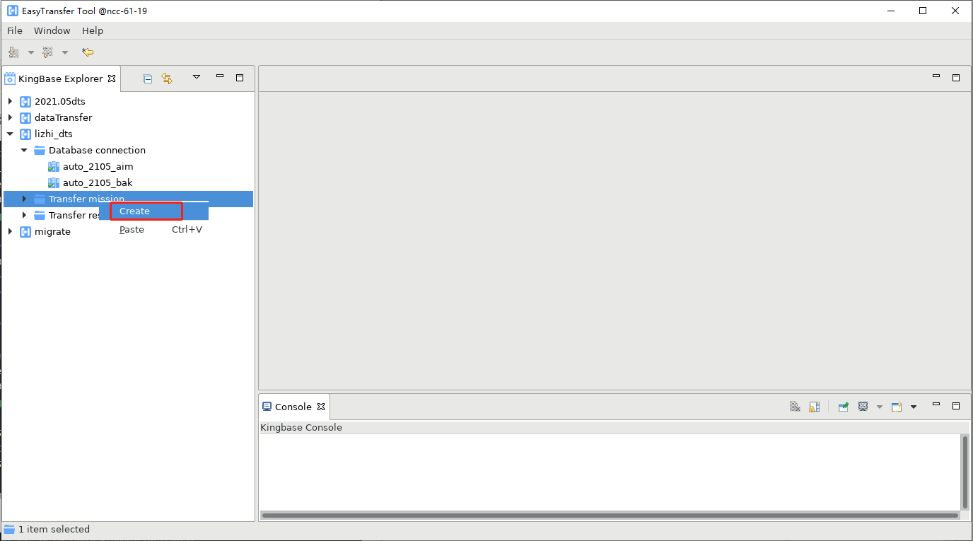Toggle Scroll Lock in the Console
The width and height of the screenshot is (973, 541).
tap(815, 407)
